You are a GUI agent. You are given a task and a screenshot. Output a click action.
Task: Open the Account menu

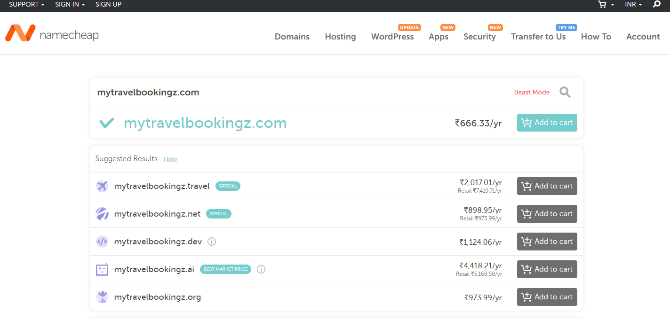643,37
